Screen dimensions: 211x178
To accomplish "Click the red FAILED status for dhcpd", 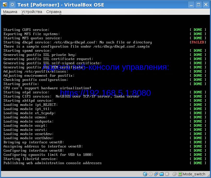I will pos(198,42).
